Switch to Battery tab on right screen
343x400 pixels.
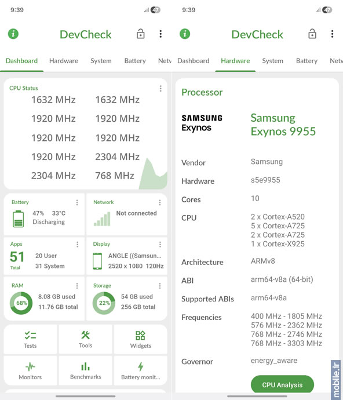coord(306,61)
